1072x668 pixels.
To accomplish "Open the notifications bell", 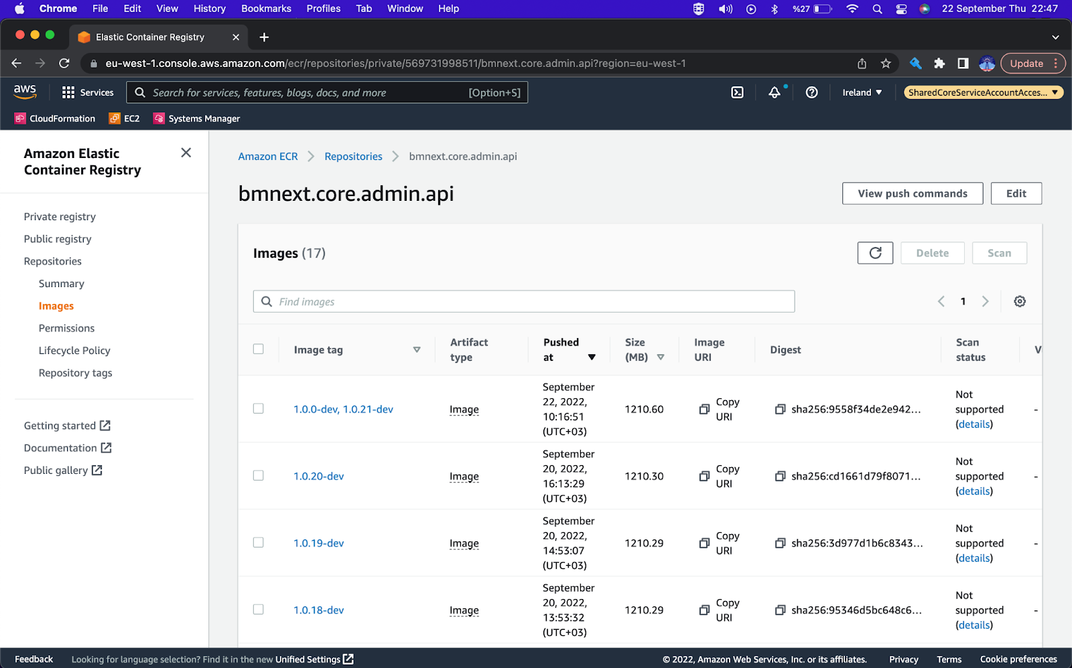I will pos(775,92).
